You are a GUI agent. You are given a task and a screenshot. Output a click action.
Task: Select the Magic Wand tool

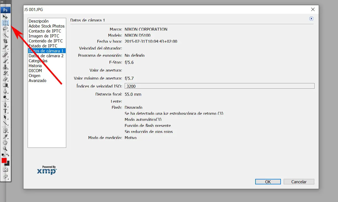(5, 35)
